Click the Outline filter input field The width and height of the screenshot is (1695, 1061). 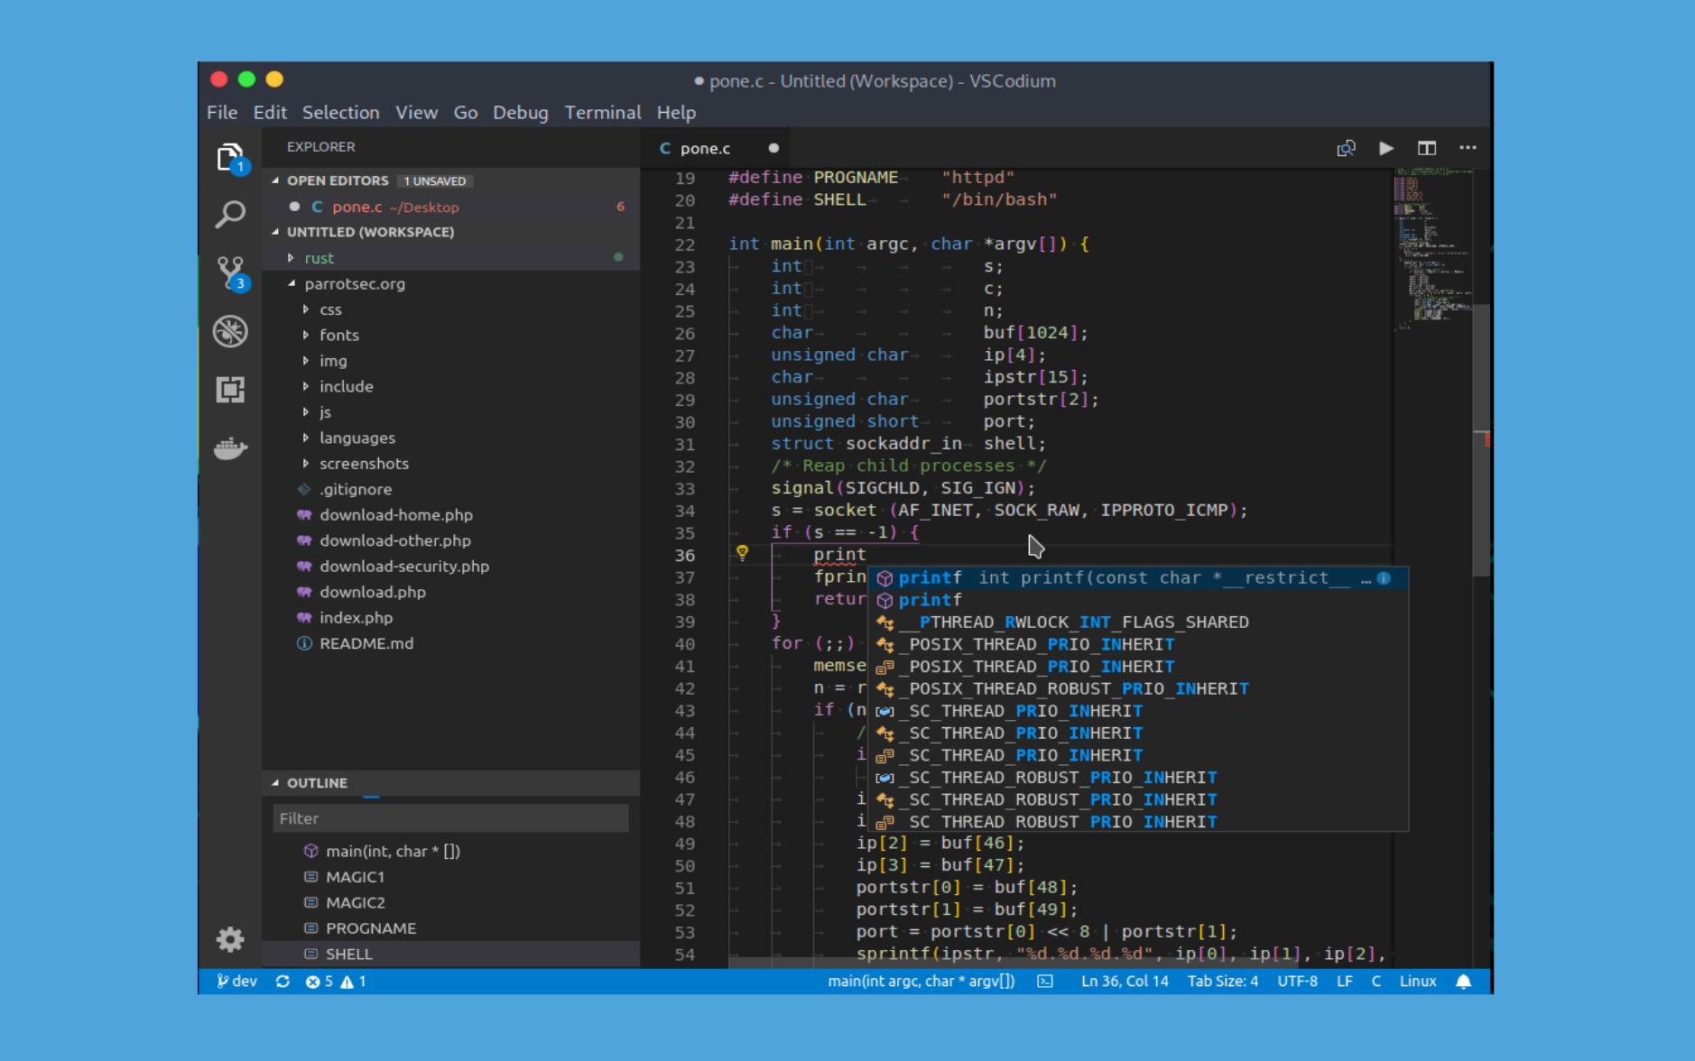(x=450, y=818)
